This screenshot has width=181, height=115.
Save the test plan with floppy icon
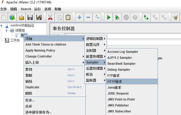(x=30, y=17)
